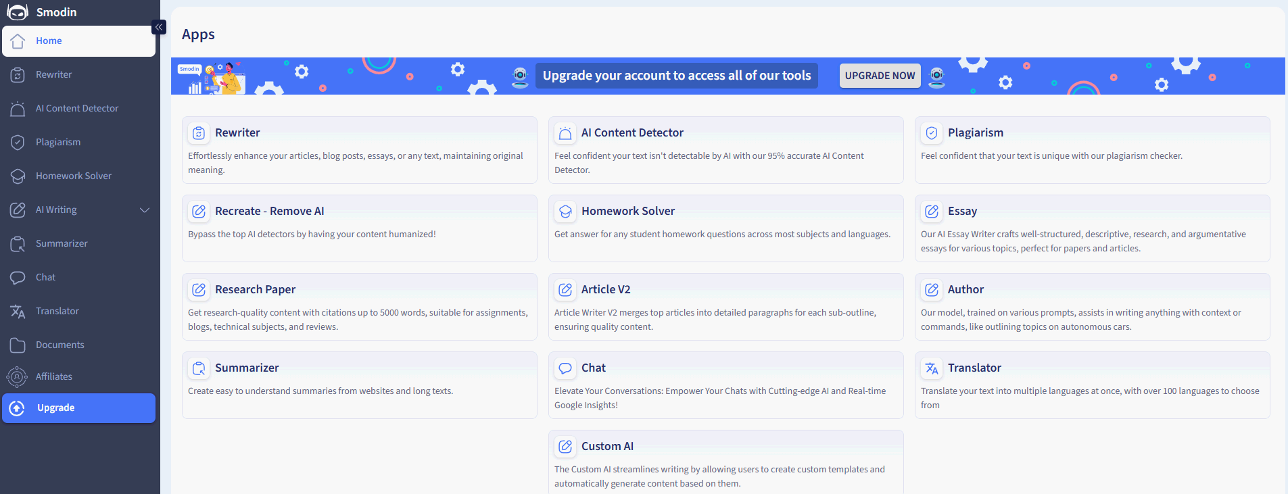Click the Plagiarism card shield icon

coord(932,133)
